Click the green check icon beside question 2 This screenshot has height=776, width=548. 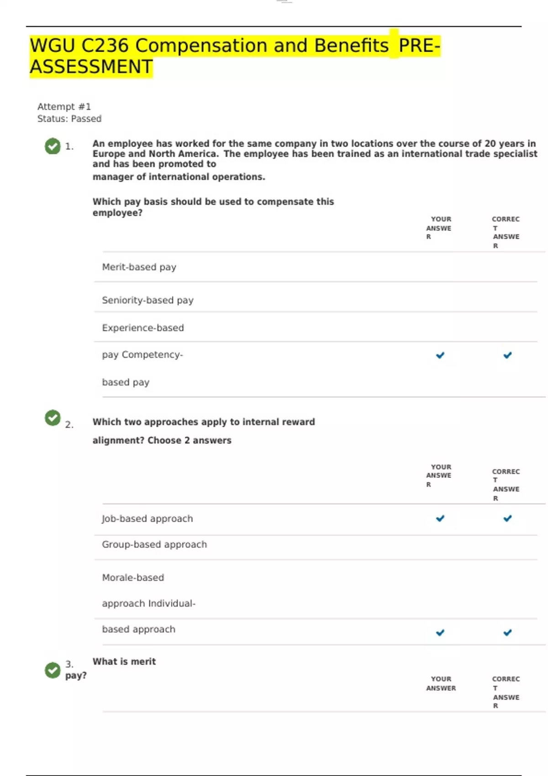53,417
